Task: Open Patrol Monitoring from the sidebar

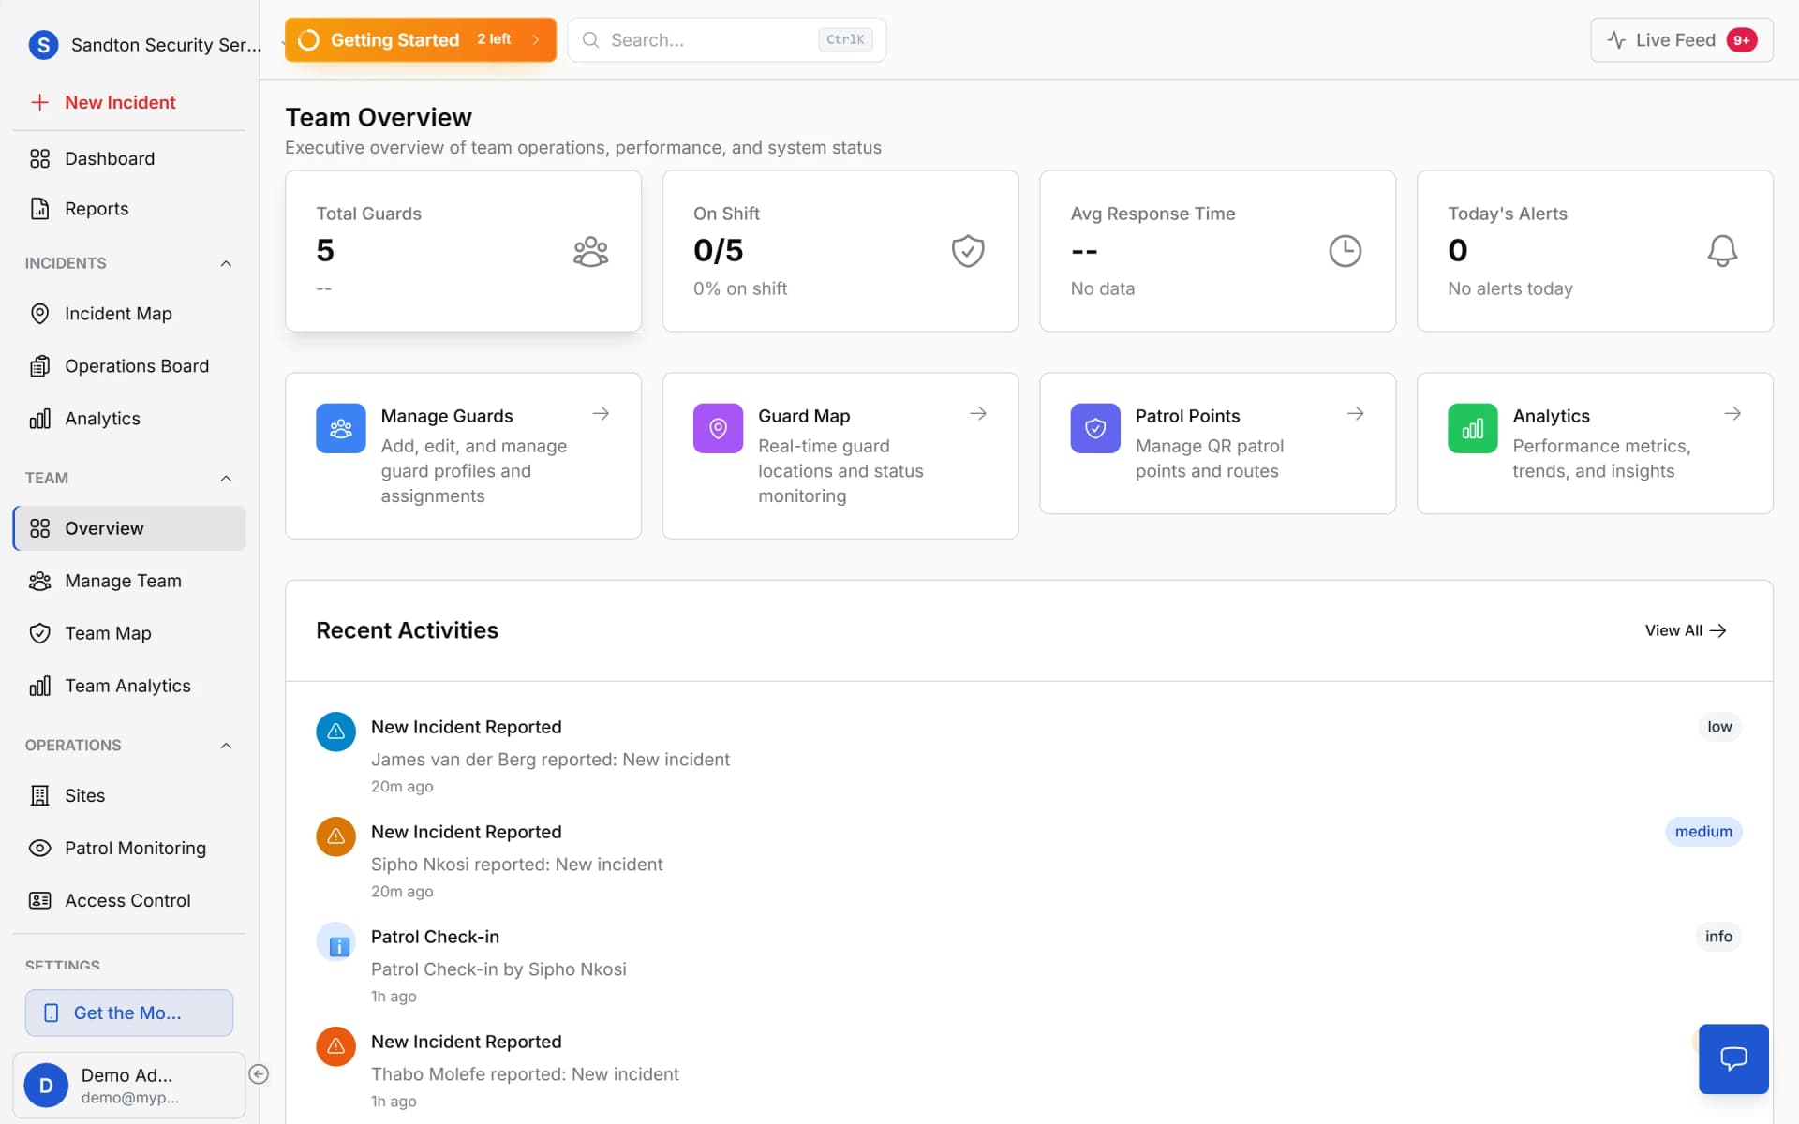Action: 135,848
